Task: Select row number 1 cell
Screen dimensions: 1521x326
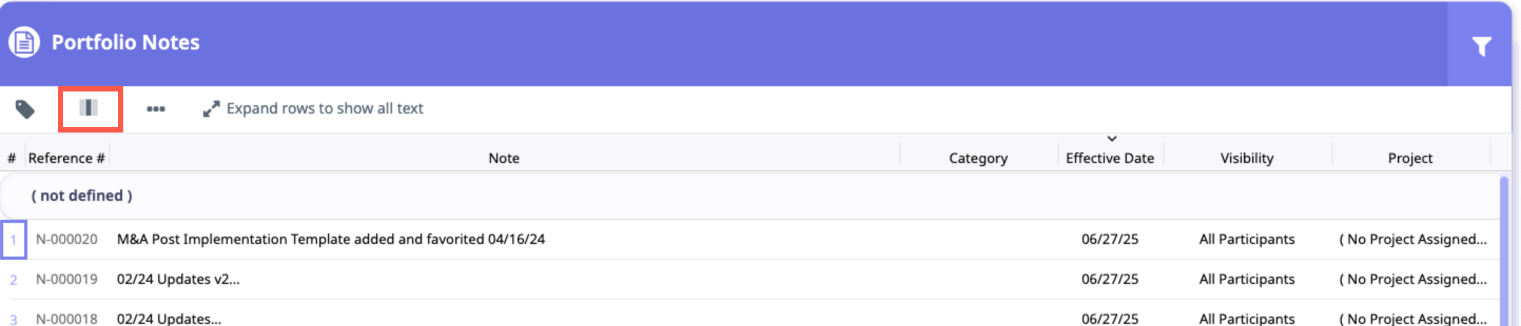Action: [14, 240]
